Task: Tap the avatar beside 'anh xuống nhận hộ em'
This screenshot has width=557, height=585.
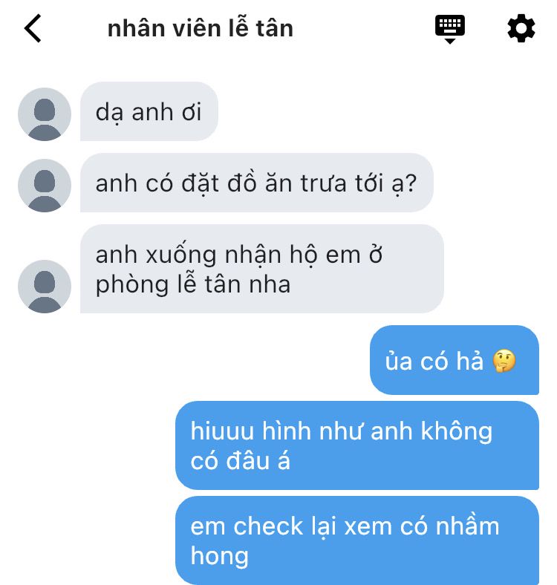Action: [45, 286]
